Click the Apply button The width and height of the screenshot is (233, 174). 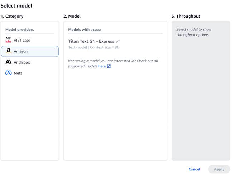click(x=219, y=169)
